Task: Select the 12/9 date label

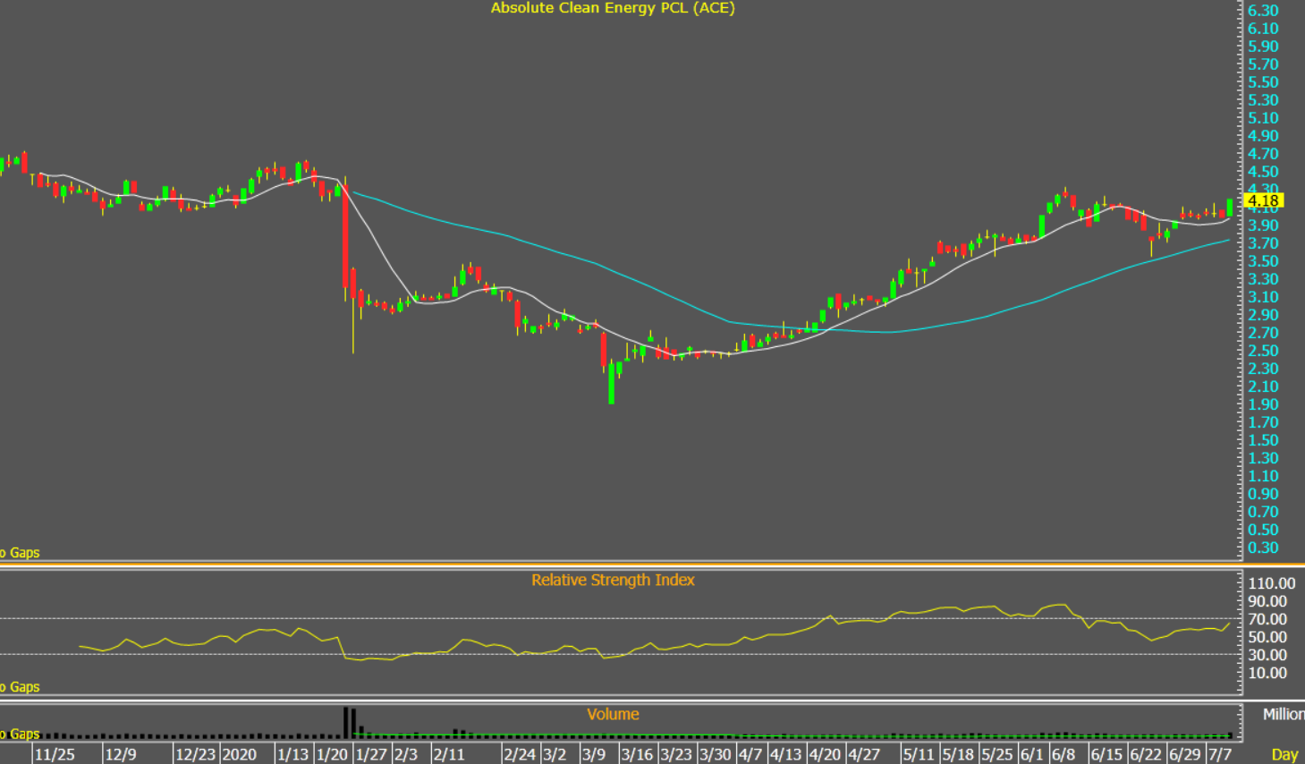Action: [x=121, y=754]
